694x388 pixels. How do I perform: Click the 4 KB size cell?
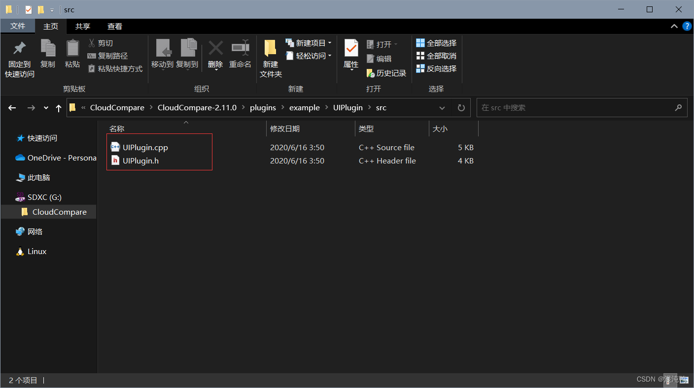465,161
